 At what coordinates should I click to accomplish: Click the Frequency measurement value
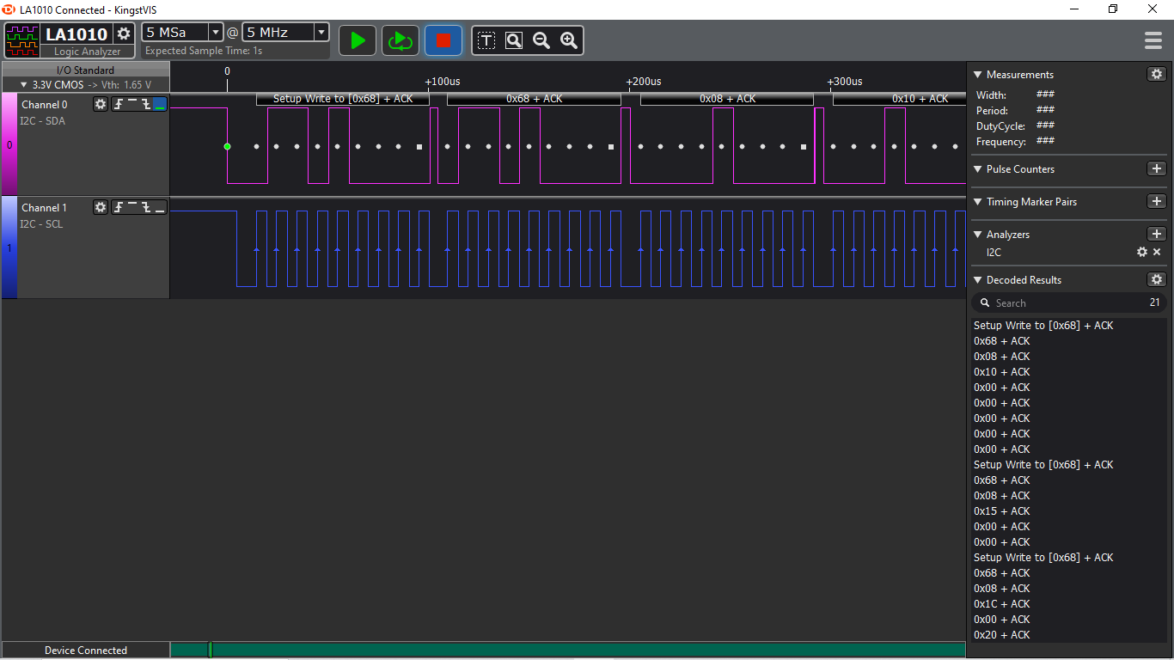coord(1045,141)
